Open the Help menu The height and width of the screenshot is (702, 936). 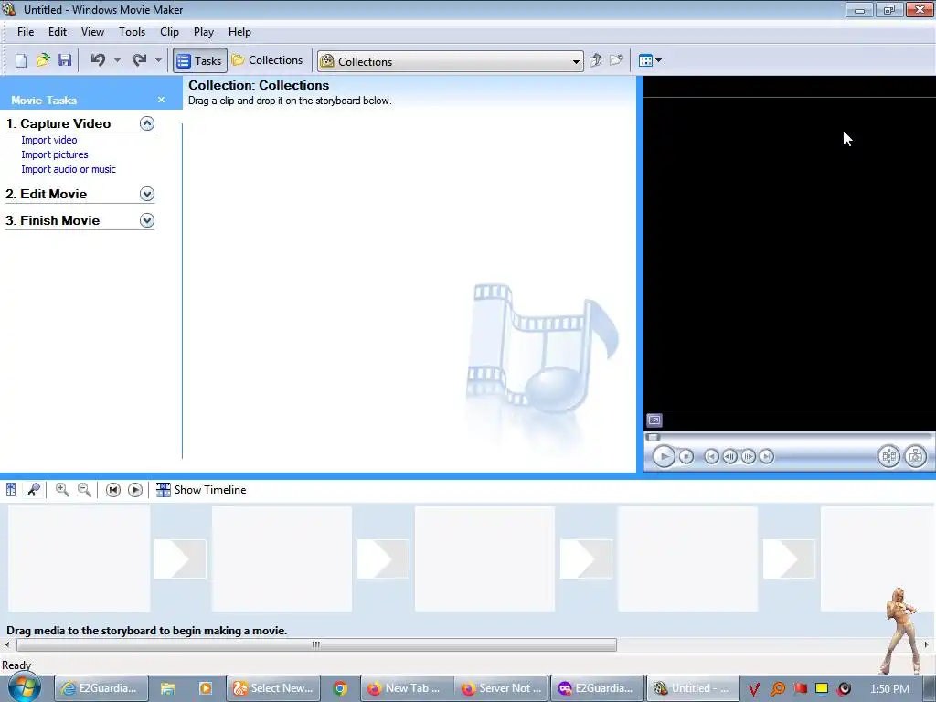[x=239, y=32]
